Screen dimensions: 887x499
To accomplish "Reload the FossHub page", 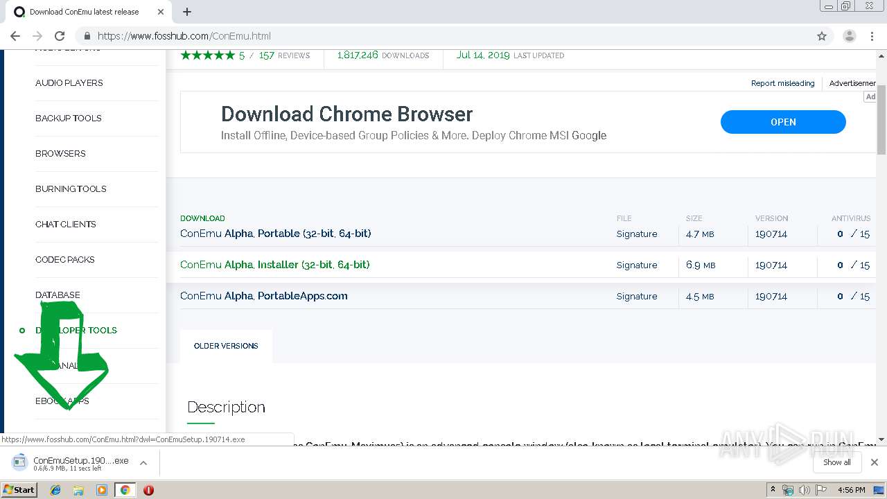I will [x=60, y=36].
